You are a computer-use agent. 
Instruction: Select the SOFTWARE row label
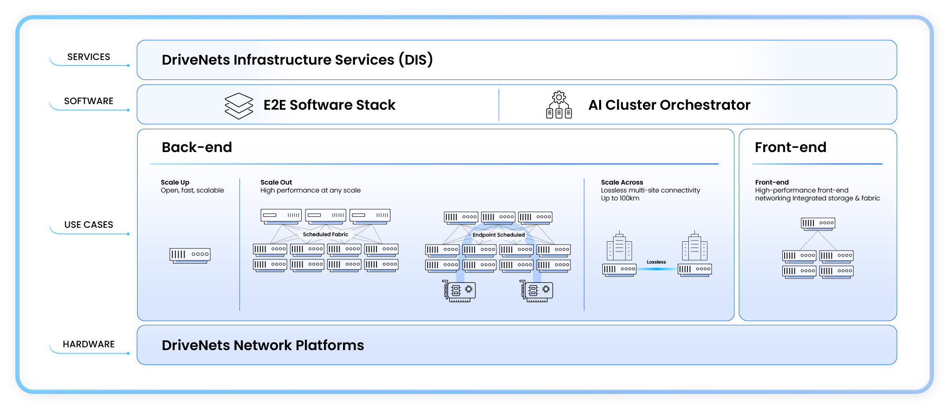point(89,101)
